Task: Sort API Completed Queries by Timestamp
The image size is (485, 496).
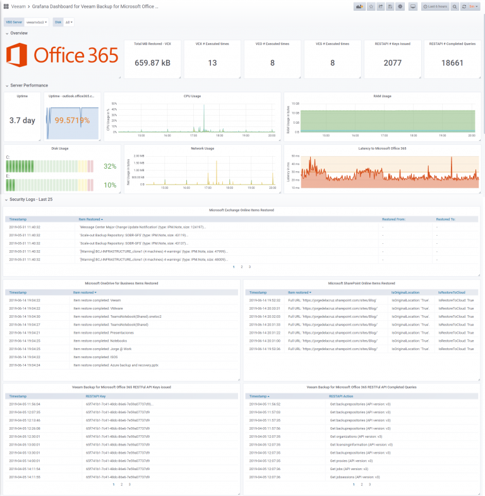Action: (x=260, y=396)
